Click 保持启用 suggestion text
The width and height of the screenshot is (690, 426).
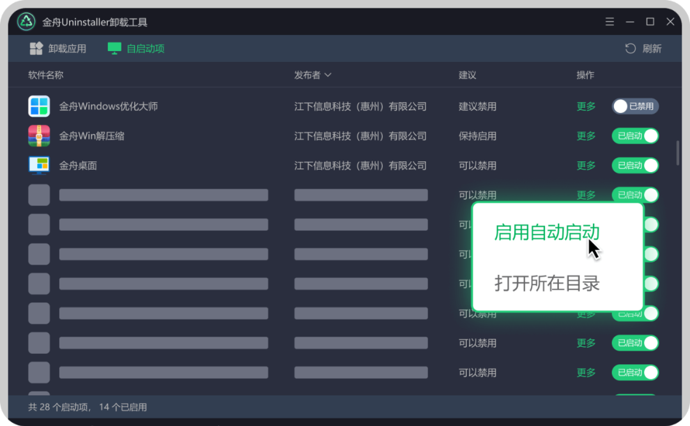[x=477, y=136]
